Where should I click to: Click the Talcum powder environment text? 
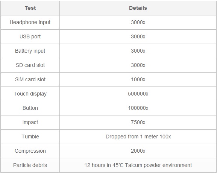click(x=158, y=165)
